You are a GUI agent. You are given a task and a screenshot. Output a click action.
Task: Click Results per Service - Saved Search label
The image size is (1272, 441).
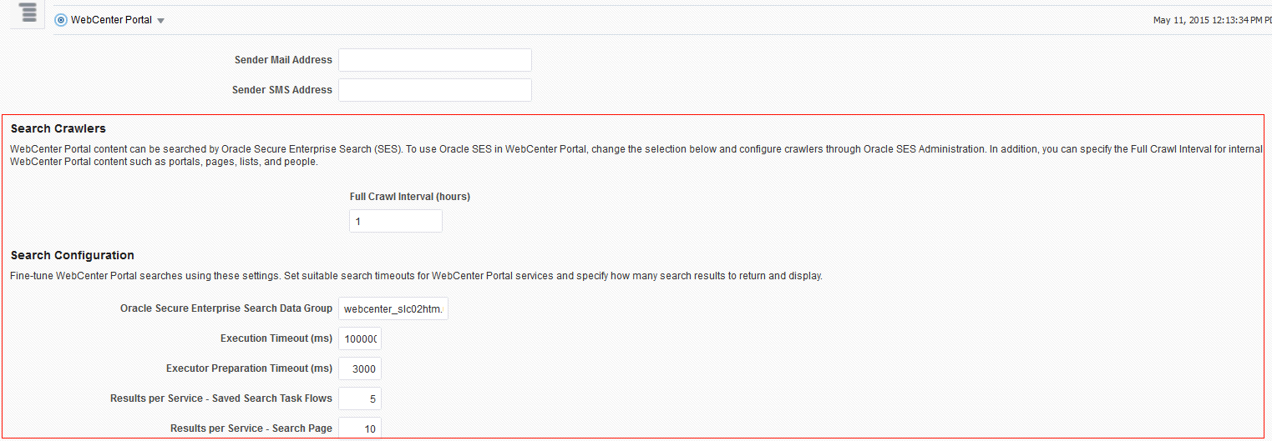point(221,398)
